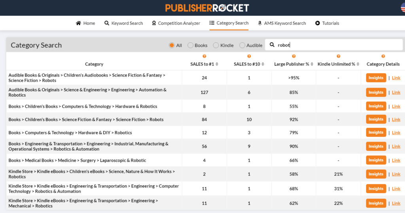Click the Category Details column header
Image resolution: width=405 pixels, height=213 pixels.
(383, 64)
